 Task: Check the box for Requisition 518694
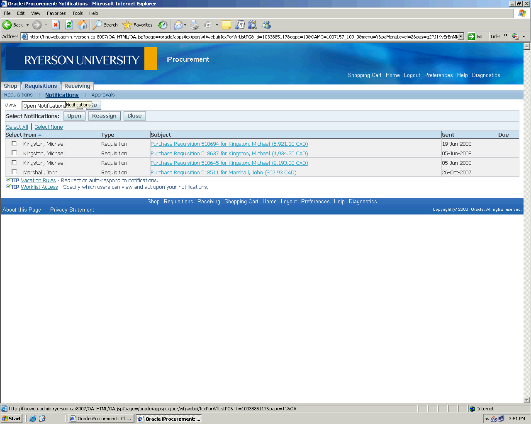coord(14,143)
